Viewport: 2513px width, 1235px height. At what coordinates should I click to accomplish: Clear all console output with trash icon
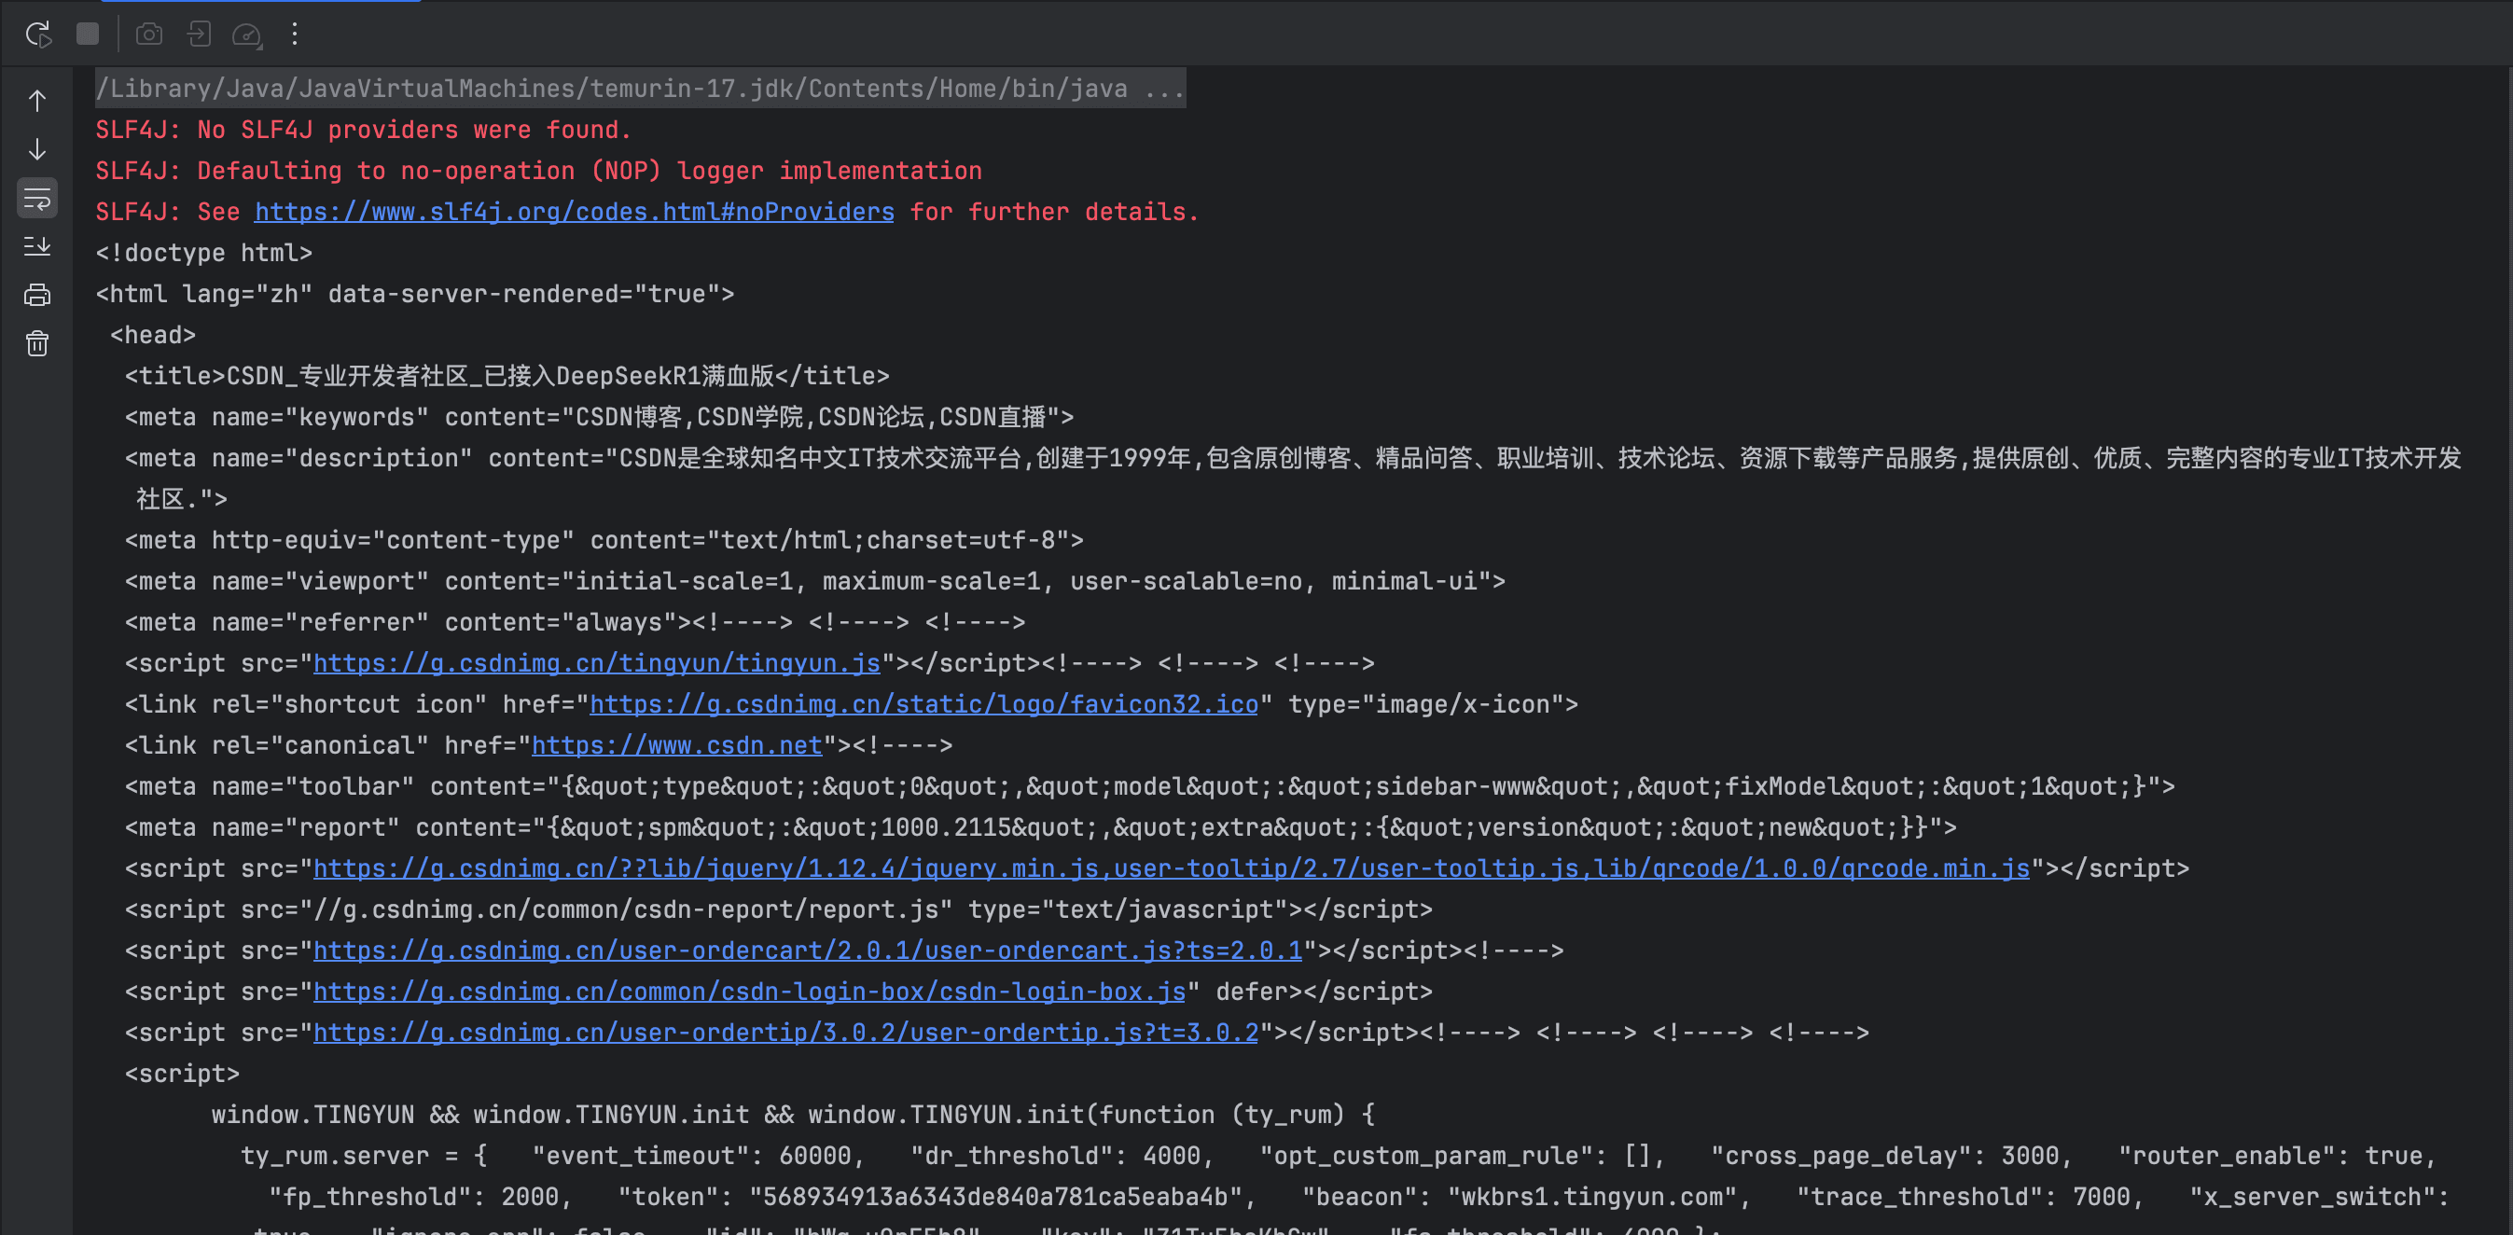pyautogui.click(x=37, y=343)
